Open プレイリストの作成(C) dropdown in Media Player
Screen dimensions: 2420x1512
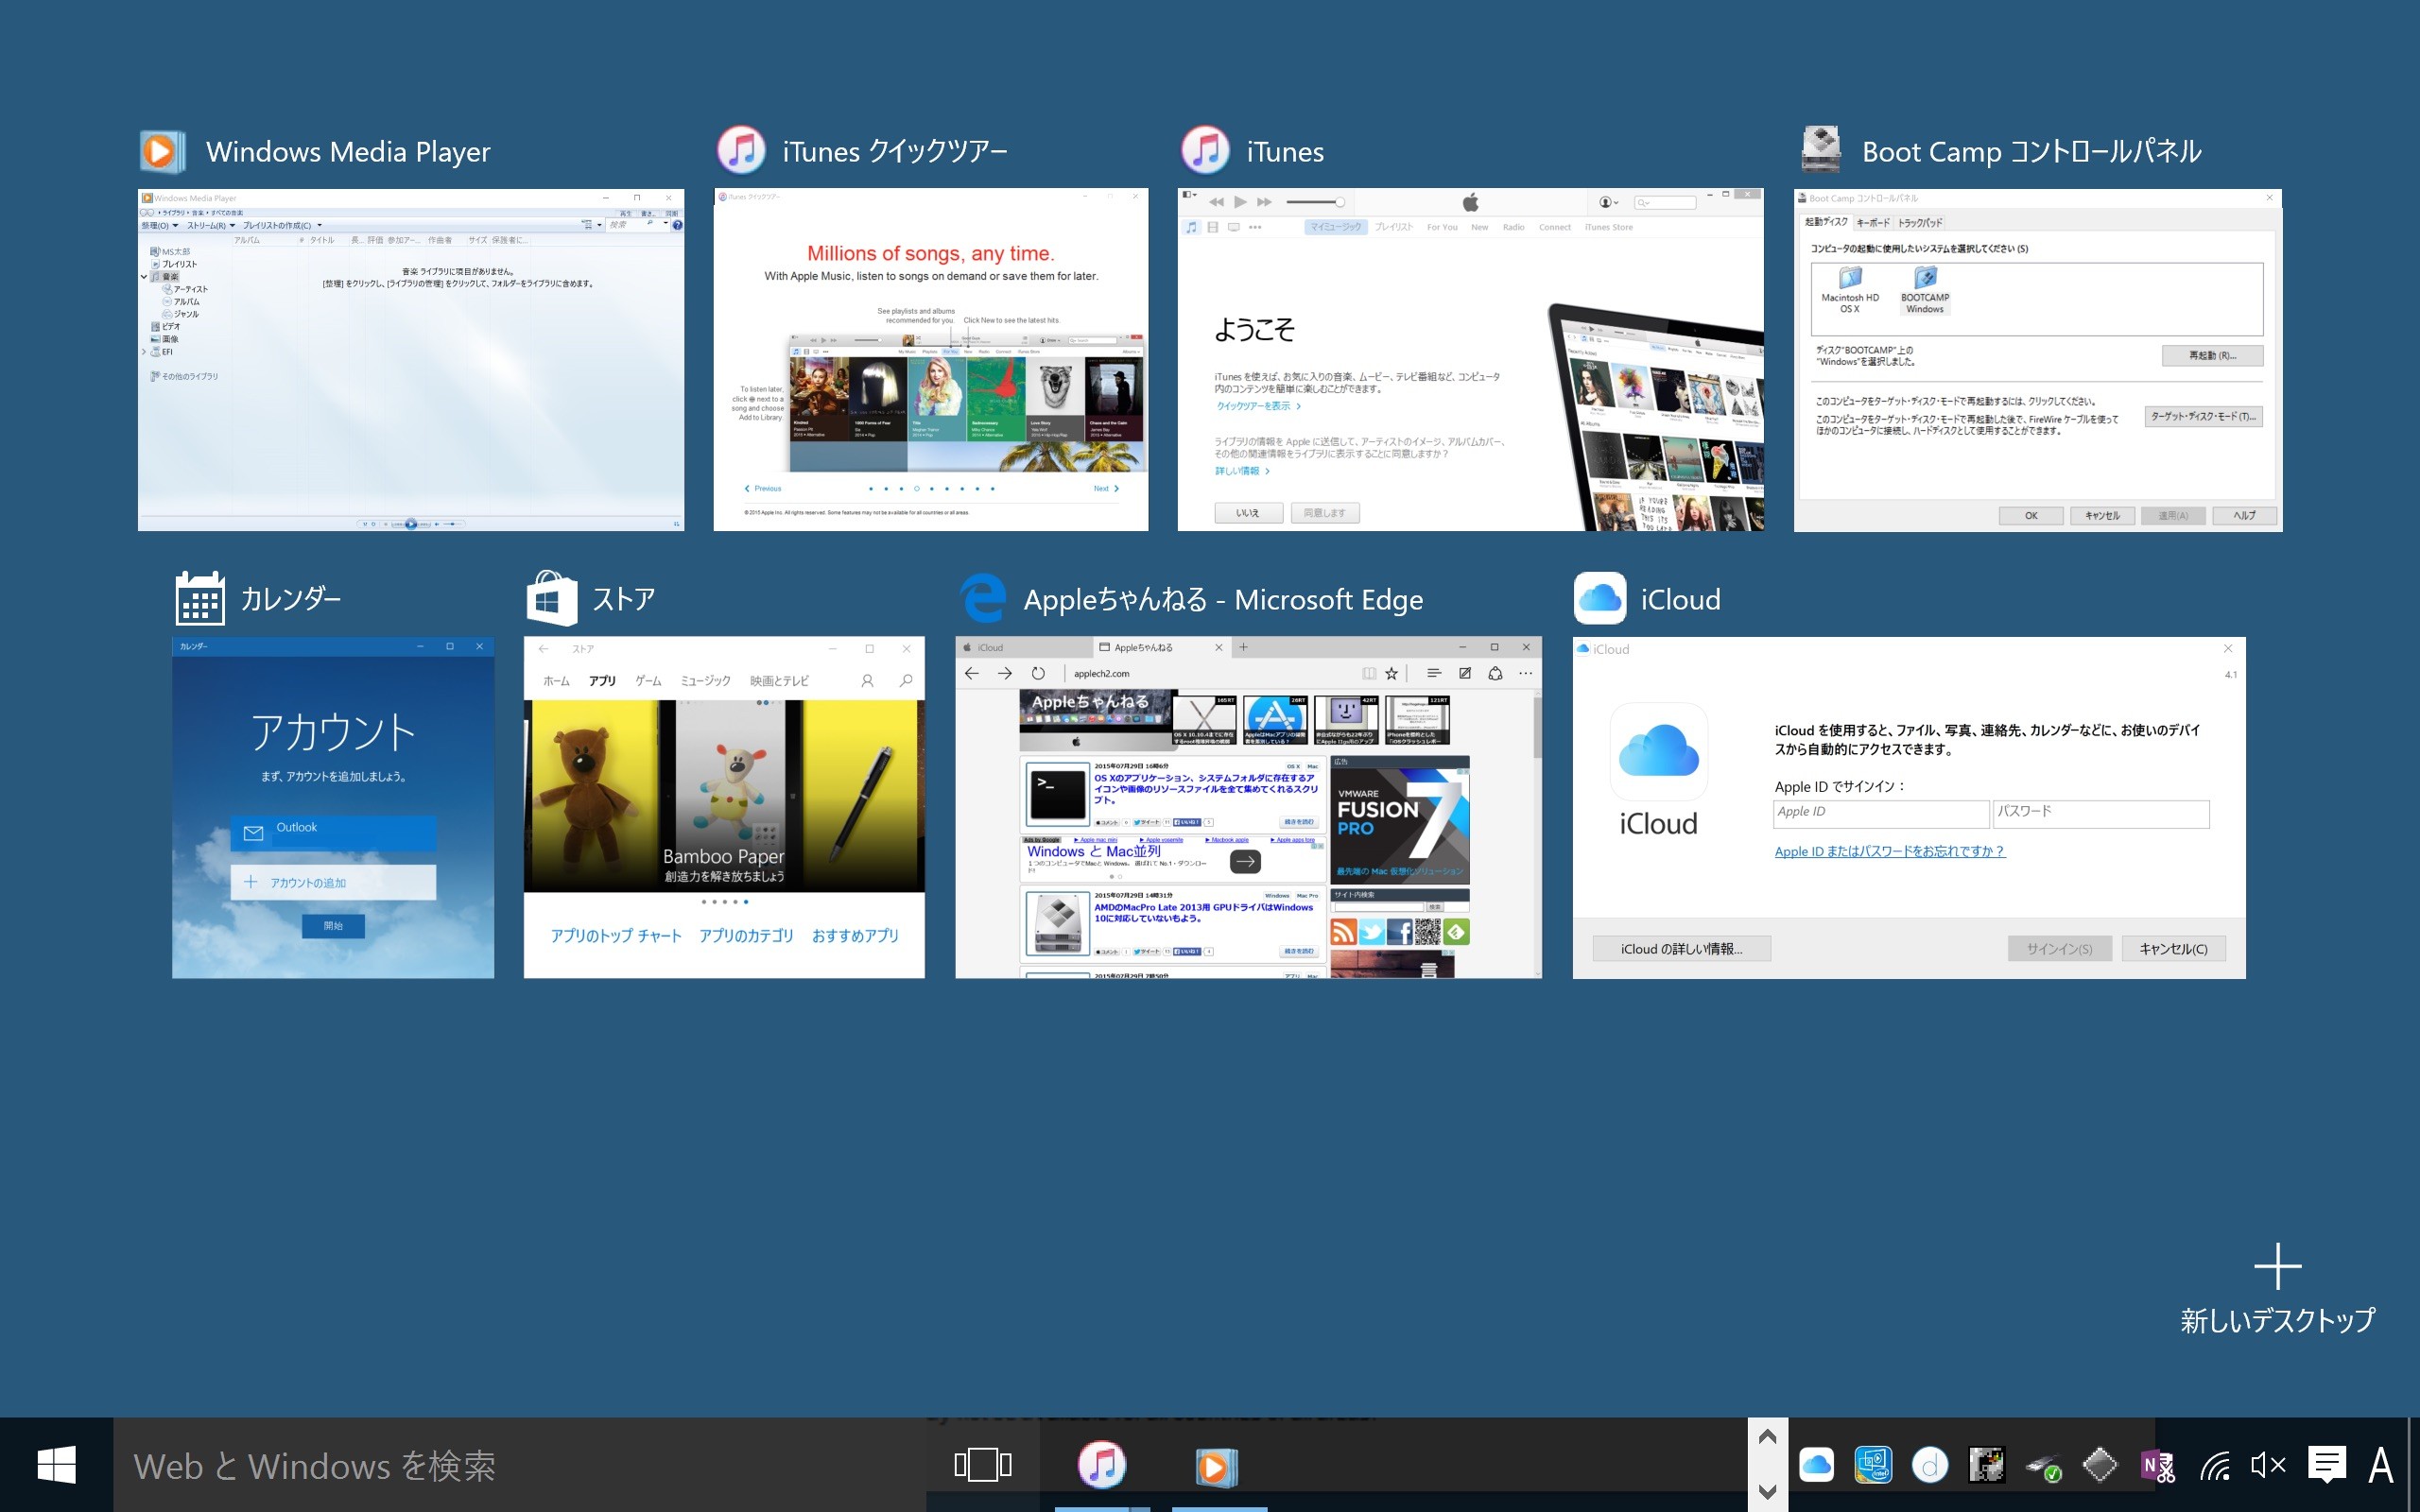pos(282,225)
